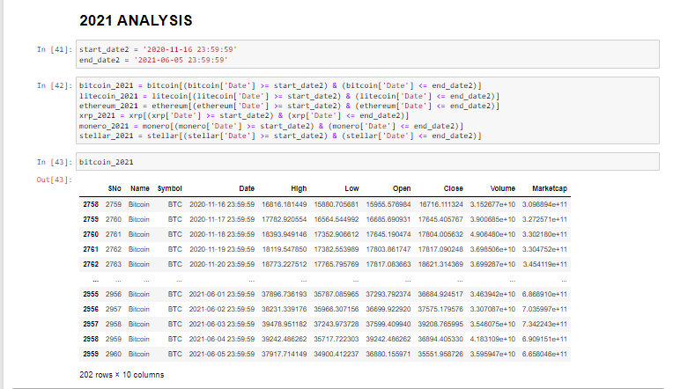Click the In [43] prompt label
The height and width of the screenshot is (389, 673).
pyautogui.click(x=54, y=163)
